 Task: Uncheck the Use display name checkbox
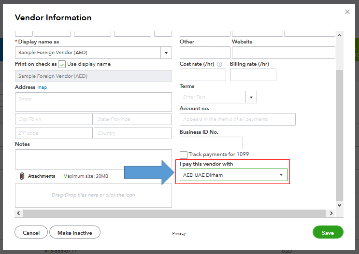point(62,64)
